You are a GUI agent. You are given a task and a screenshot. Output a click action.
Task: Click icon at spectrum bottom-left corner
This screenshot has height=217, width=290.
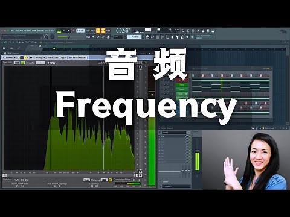click(x=4, y=175)
